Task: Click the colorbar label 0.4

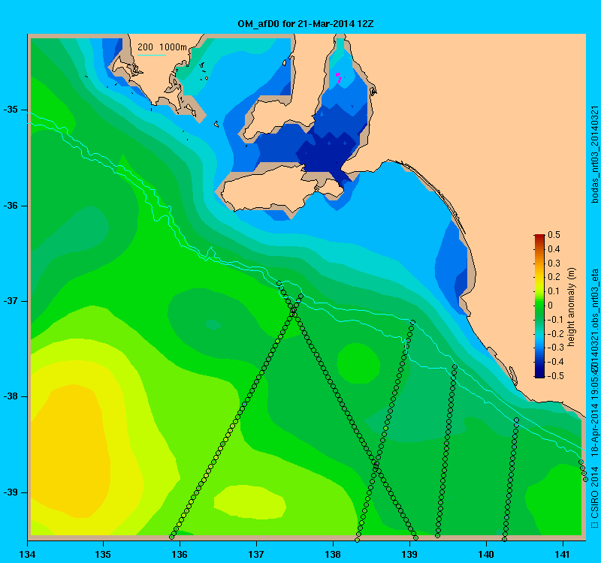Action: [x=554, y=249]
